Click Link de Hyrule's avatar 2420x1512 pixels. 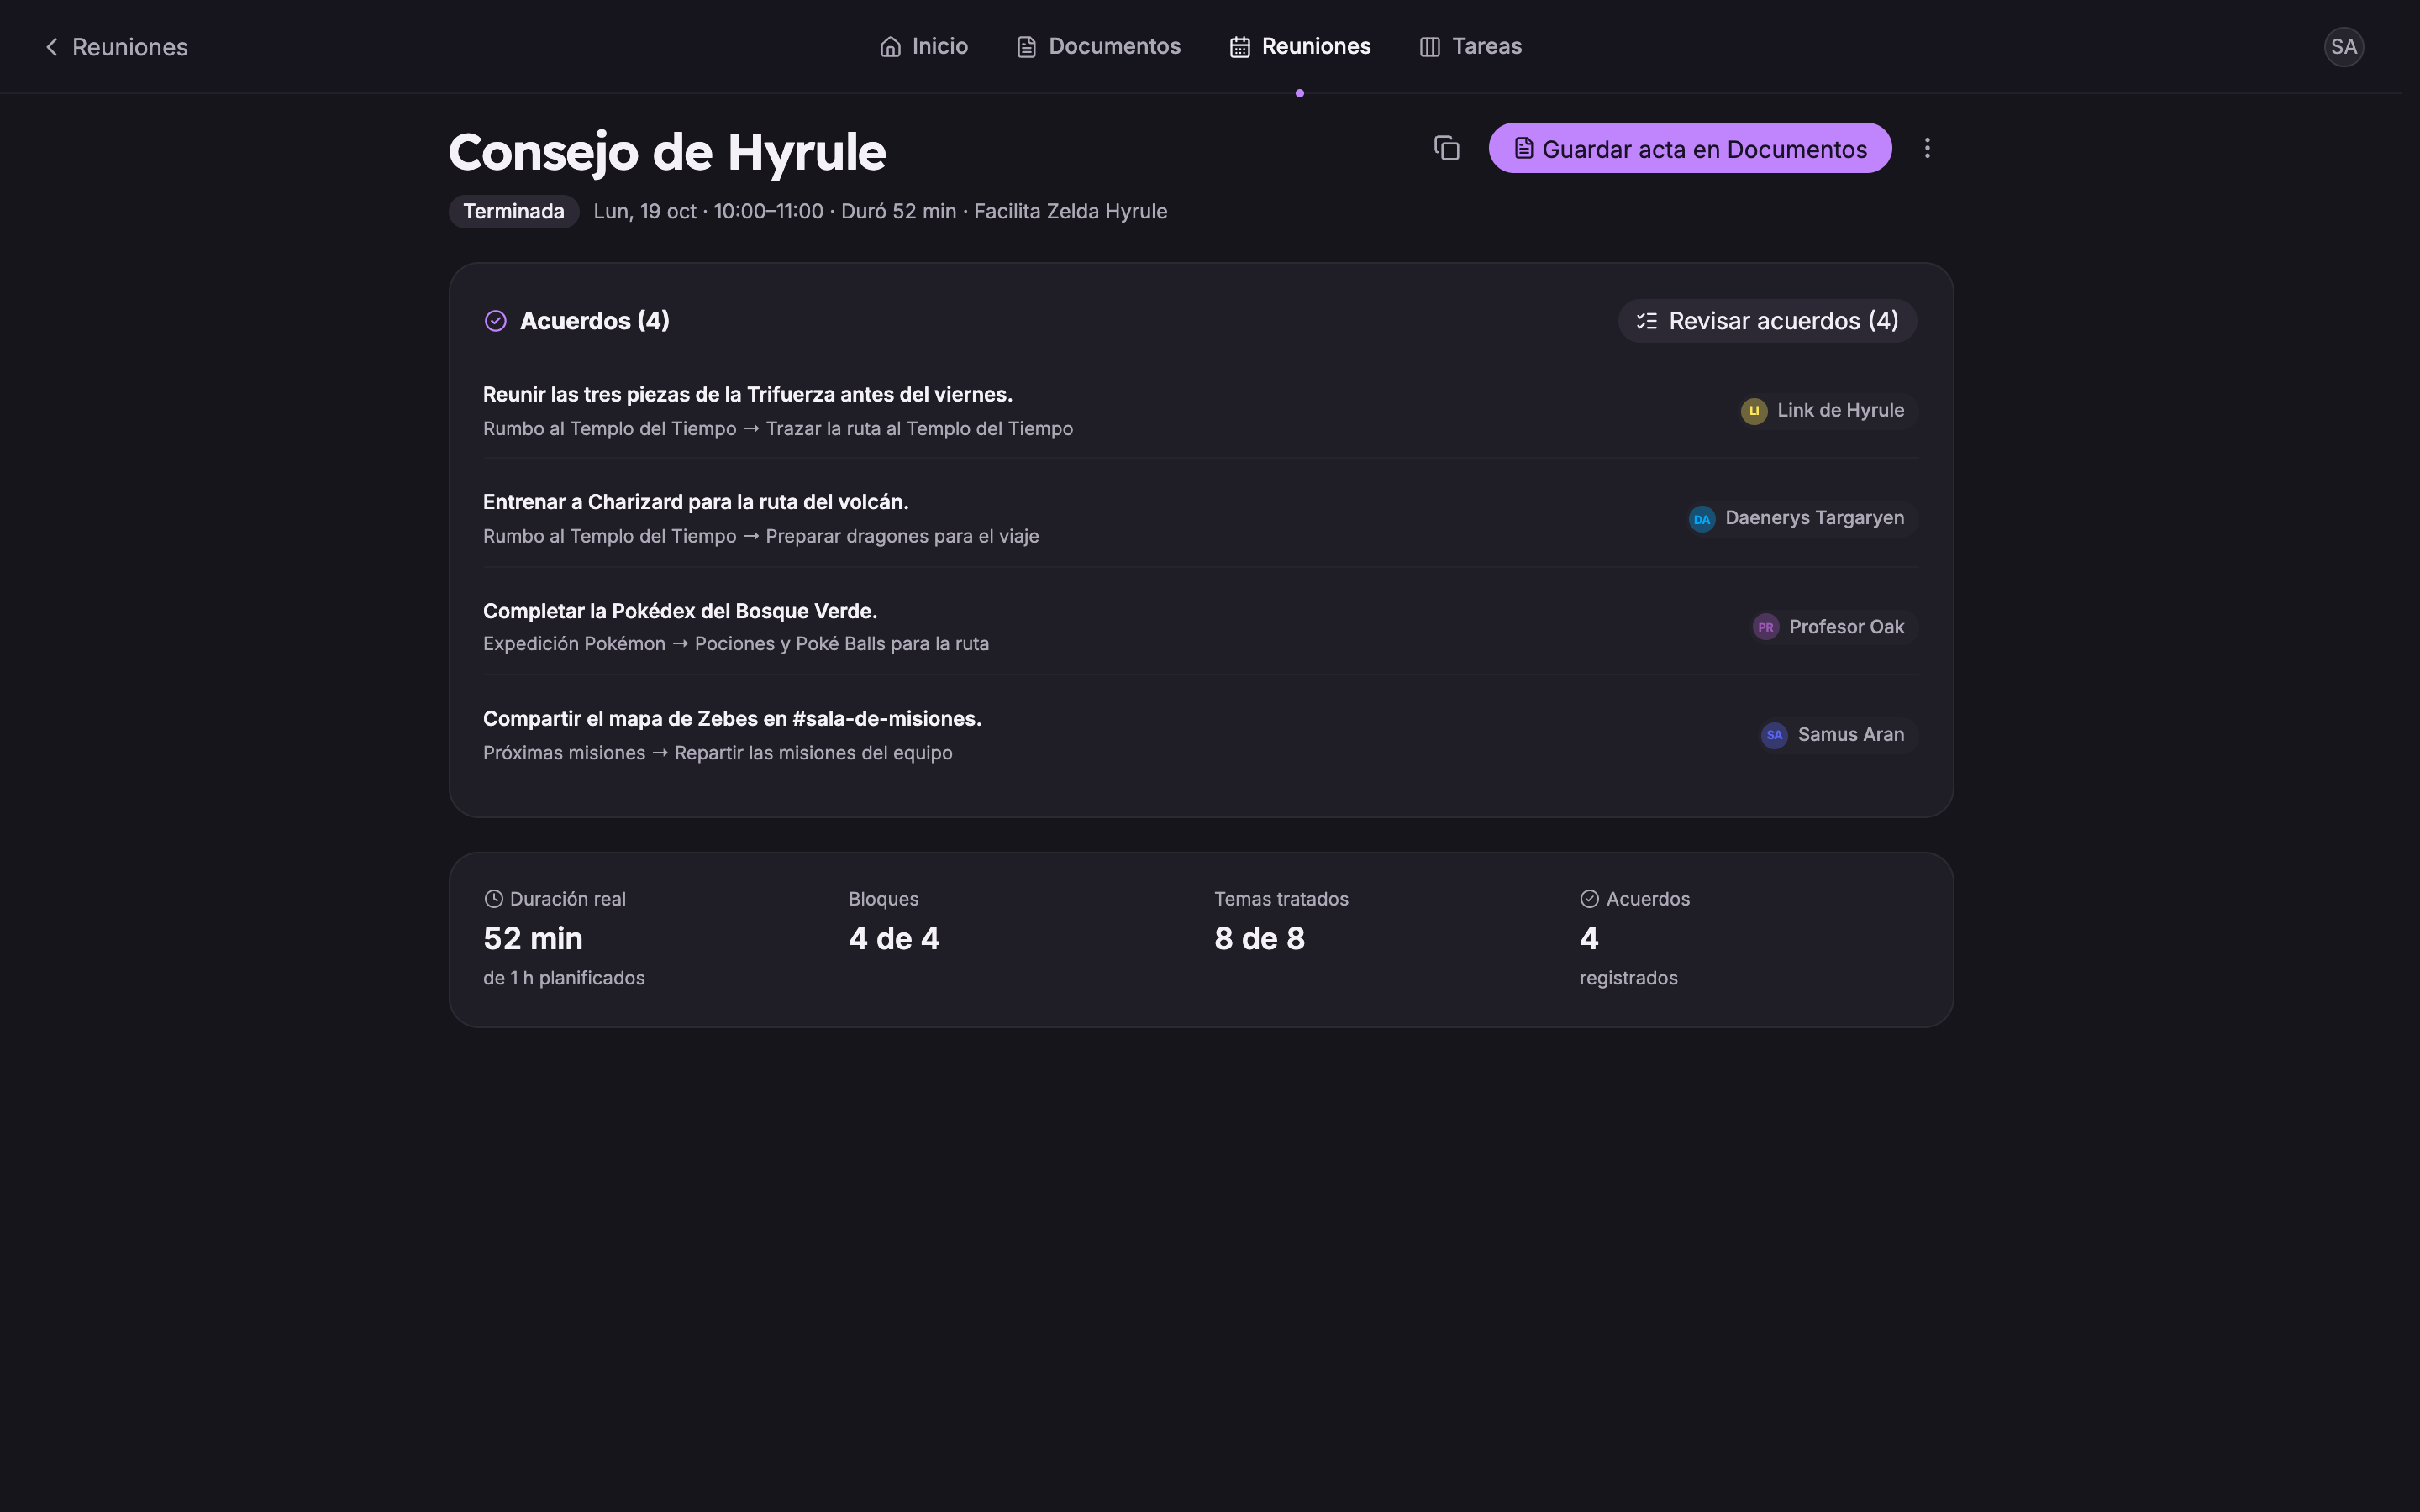[1753, 411]
